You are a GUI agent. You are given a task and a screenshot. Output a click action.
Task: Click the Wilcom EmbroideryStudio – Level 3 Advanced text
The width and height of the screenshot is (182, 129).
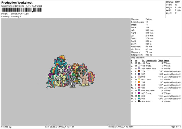click(22, 6)
